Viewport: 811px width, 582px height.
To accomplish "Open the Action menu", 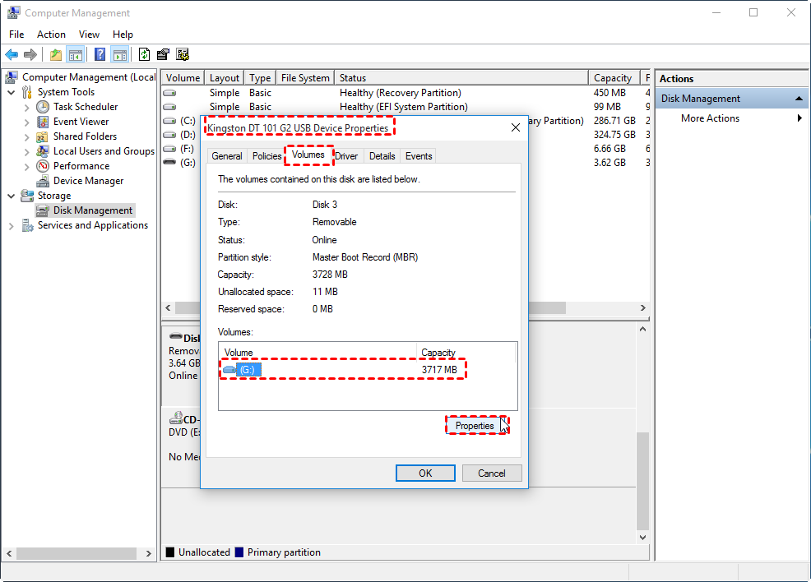I will tap(51, 34).
